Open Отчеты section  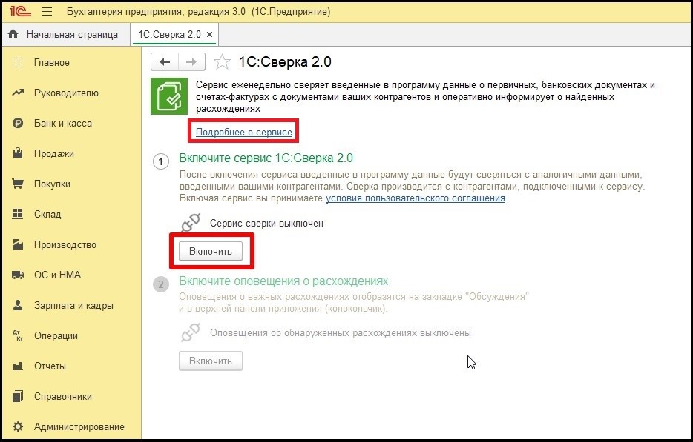coord(50,366)
